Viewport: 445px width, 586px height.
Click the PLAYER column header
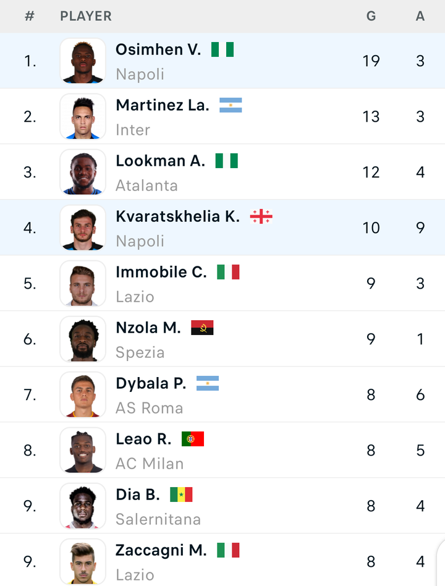tap(86, 16)
